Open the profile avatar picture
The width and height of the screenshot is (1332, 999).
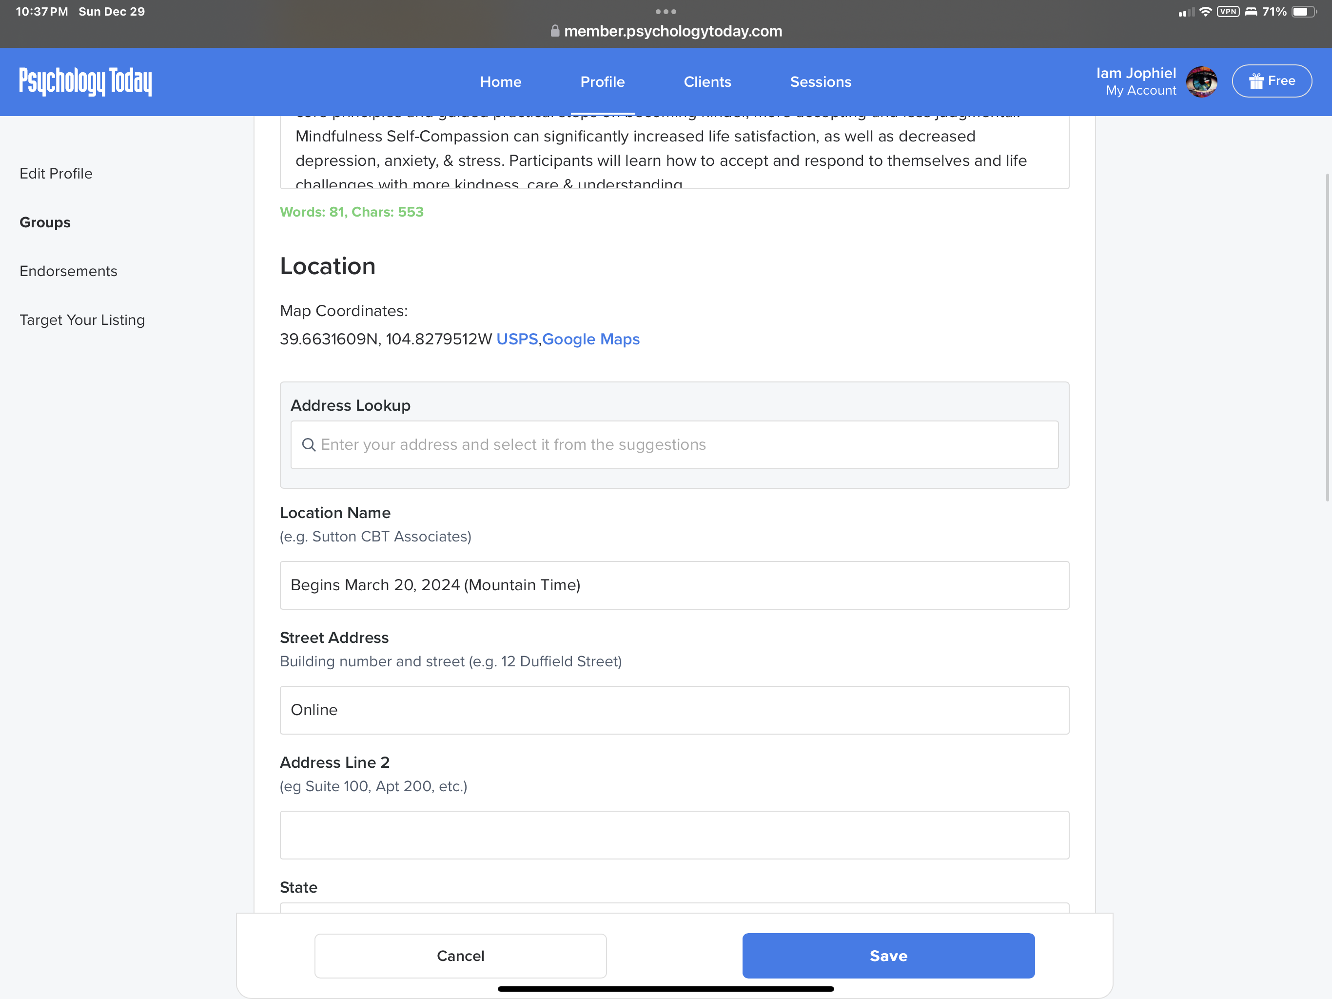click(1201, 81)
